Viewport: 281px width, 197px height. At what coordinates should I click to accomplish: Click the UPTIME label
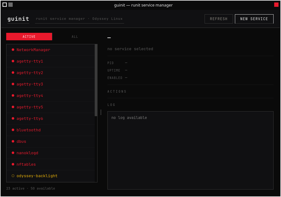click(114, 70)
